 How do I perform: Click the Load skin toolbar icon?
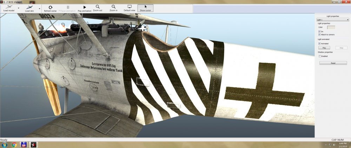click(x=29, y=8)
